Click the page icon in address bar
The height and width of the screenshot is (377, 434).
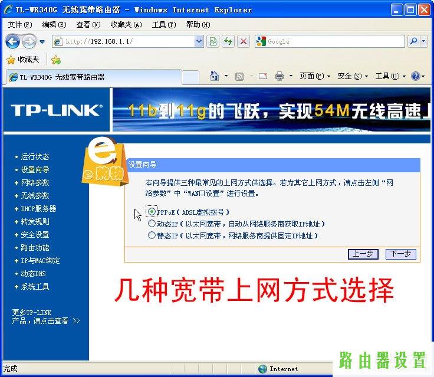pyautogui.click(x=58, y=41)
